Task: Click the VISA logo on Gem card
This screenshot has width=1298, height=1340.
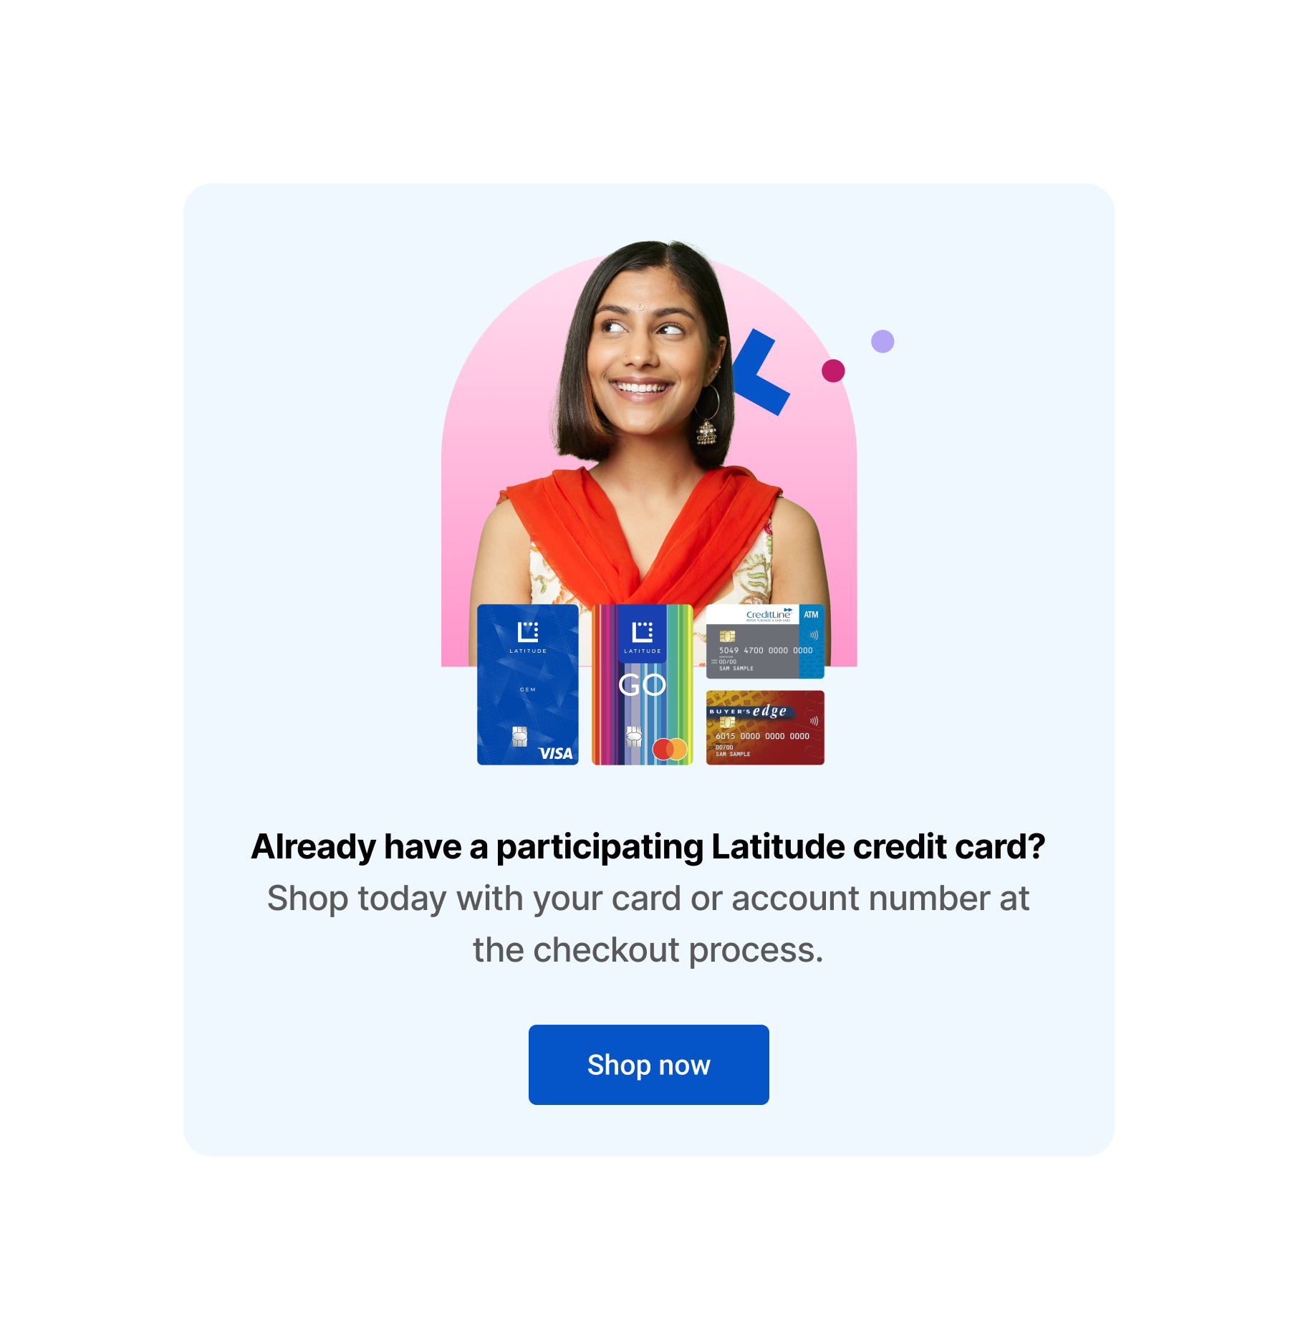Action: tap(556, 753)
